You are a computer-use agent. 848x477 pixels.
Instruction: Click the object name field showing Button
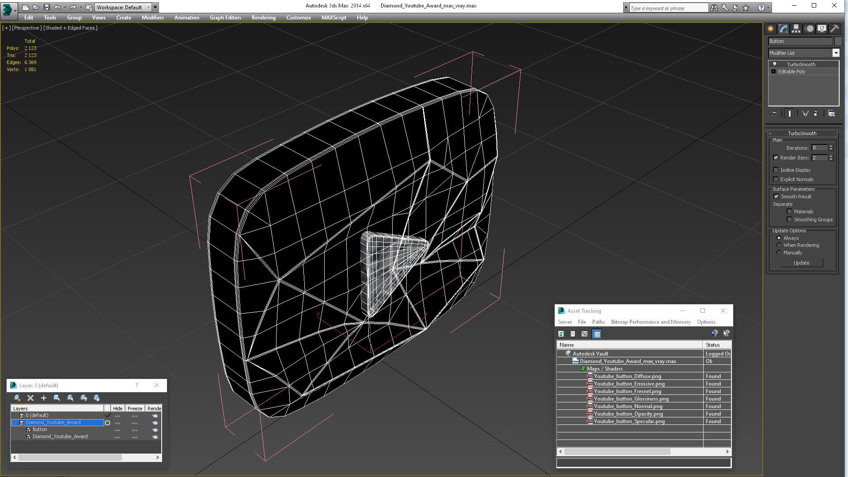point(800,41)
